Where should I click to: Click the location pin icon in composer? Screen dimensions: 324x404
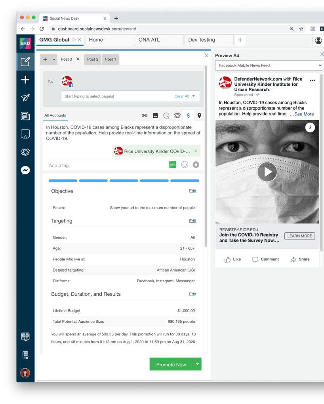[x=199, y=116]
